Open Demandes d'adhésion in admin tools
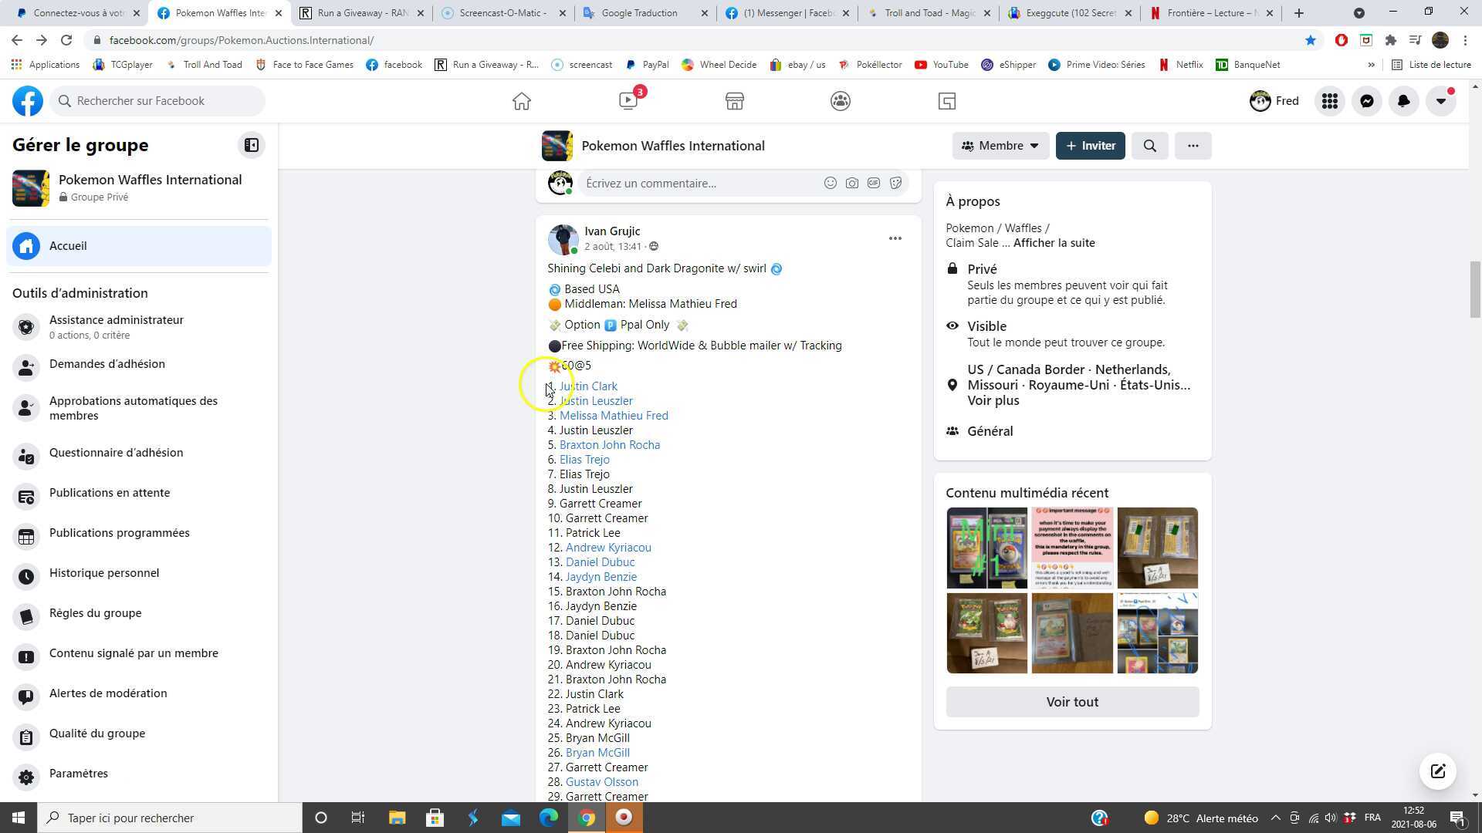 pos(107,364)
